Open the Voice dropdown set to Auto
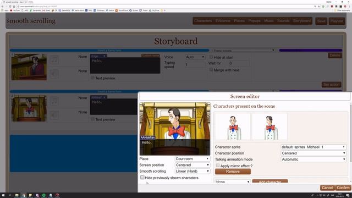352x198 pixels. click(195, 57)
